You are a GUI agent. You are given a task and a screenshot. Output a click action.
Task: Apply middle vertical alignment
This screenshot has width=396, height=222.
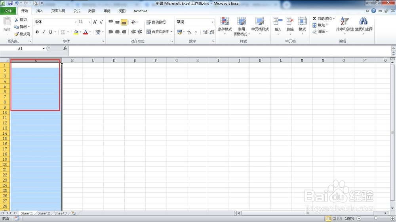(x=117, y=22)
